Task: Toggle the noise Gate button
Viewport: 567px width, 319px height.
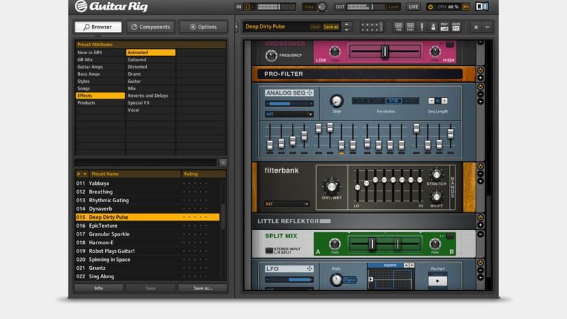Action: point(309,7)
